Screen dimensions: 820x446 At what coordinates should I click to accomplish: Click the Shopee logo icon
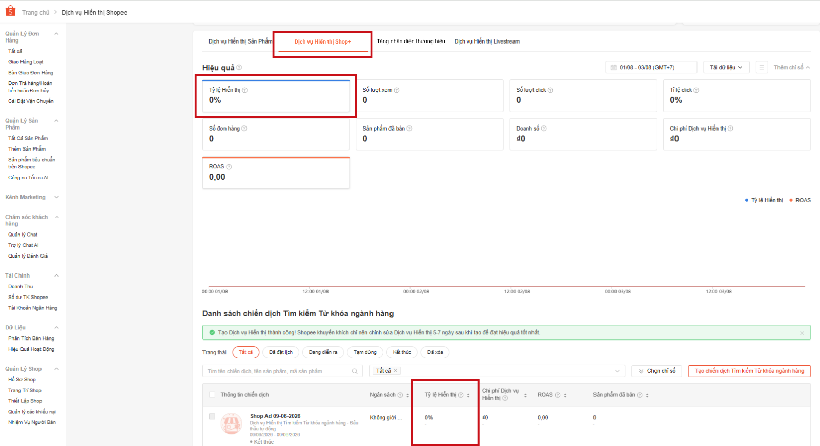pos(10,11)
